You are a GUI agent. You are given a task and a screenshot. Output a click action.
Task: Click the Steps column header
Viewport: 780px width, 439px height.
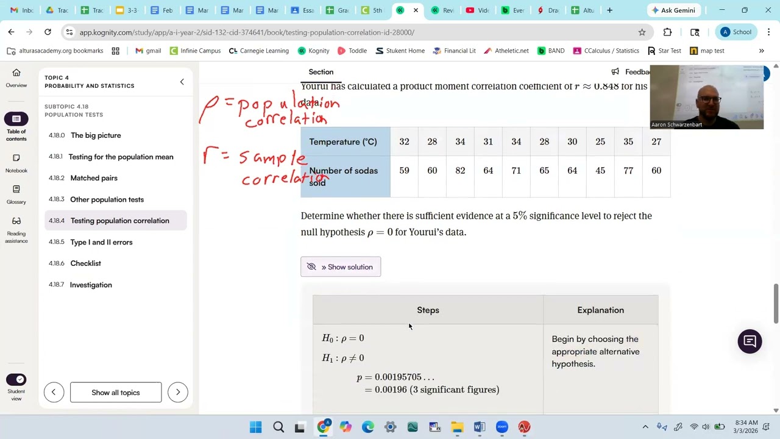(428, 310)
